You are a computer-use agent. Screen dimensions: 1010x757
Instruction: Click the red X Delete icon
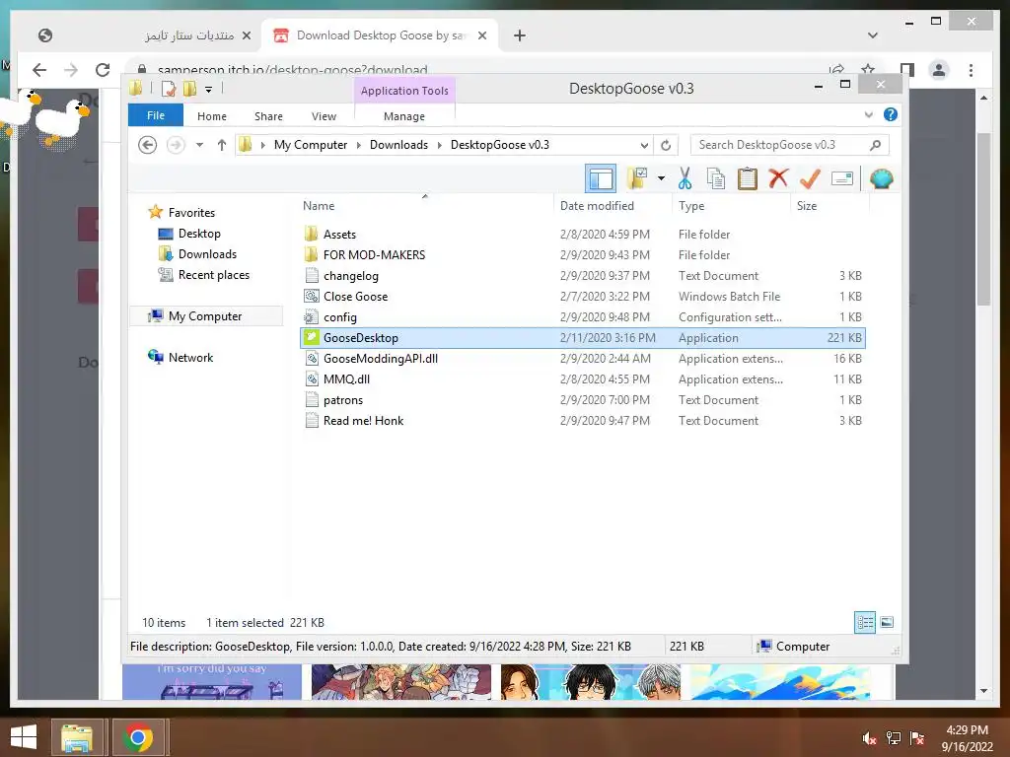click(x=778, y=178)
